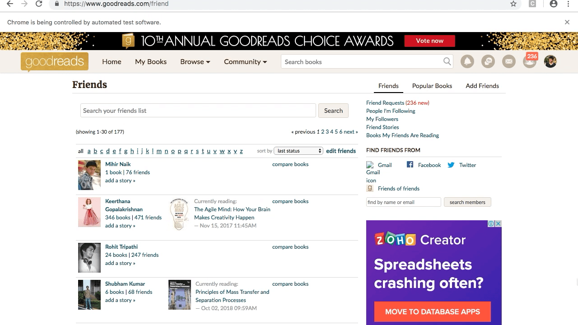The width and height of the screenshot is (578, 325).
Task: Click the Goodreads logo
Action: point(55,62)
